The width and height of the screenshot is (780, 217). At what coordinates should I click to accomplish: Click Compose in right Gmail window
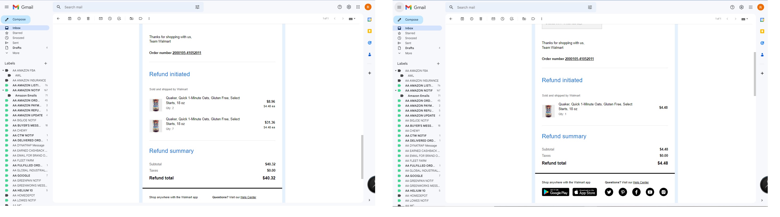tap(408, 20)
